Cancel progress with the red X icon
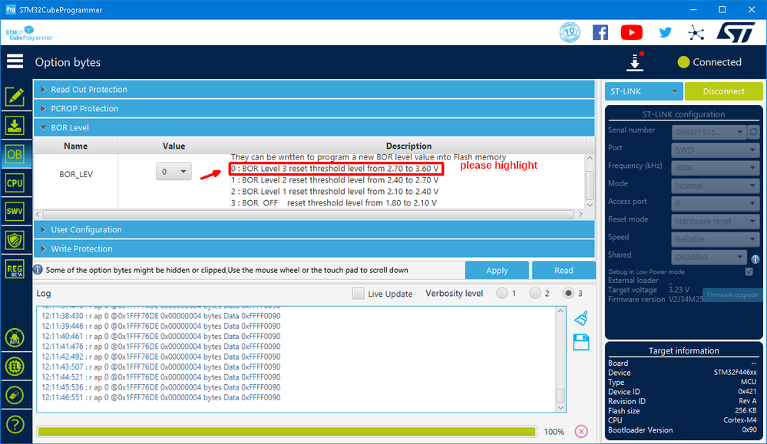This screenshot has width=767, height=444. [581, 431]
